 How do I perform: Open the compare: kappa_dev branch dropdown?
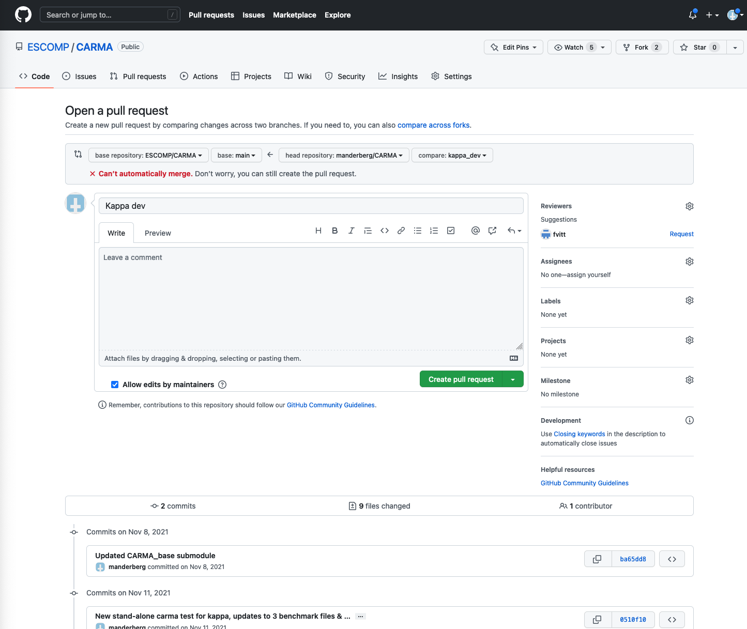point(452,155)
